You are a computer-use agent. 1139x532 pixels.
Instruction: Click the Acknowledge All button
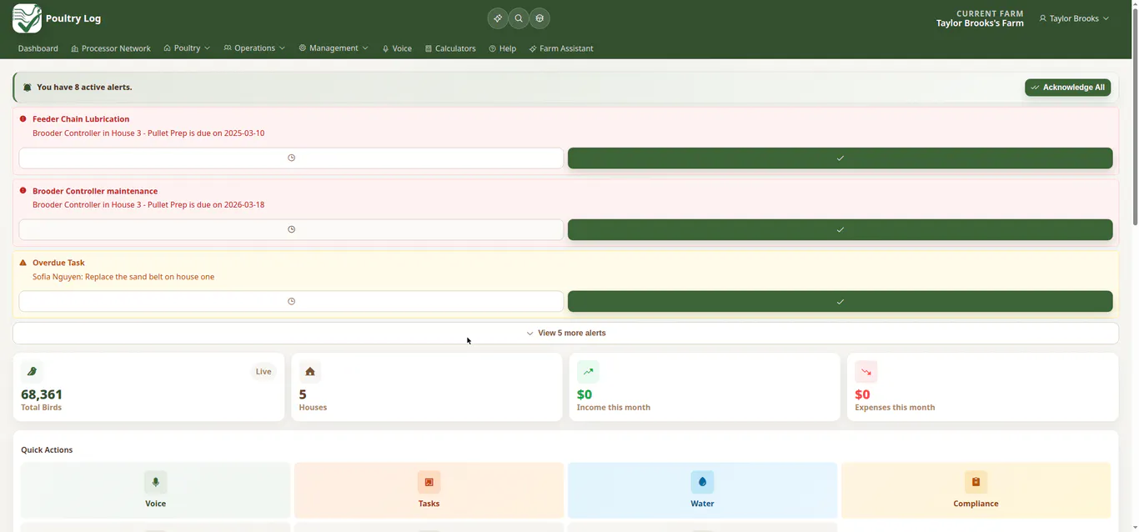pos(1067,88)
